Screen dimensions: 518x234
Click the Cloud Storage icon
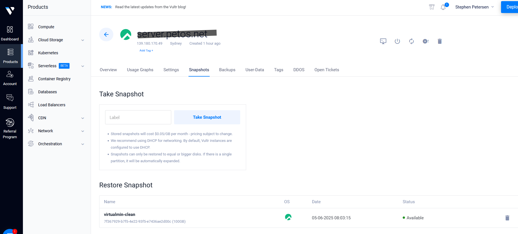[x=31, y=40]
